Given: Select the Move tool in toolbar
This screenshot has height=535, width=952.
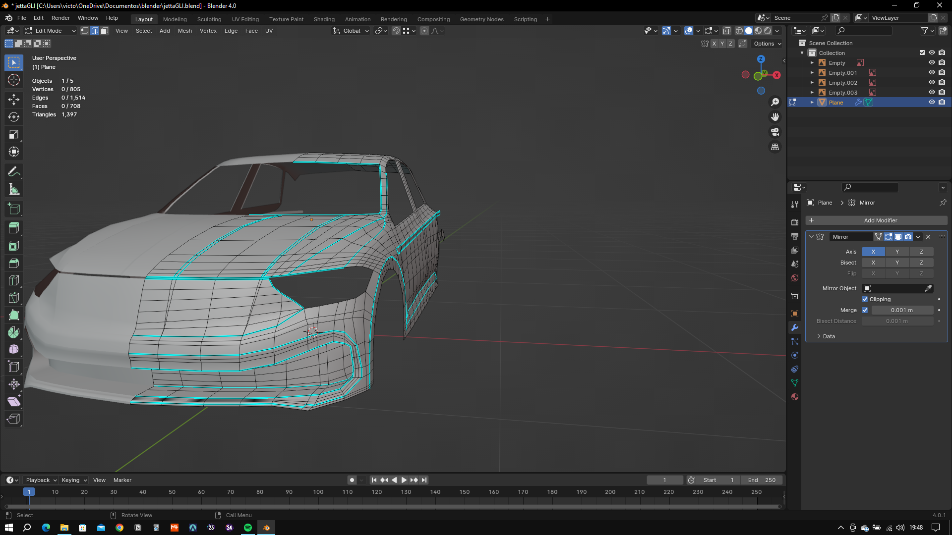Looking at the screenshot, I should tap(14, 100).
